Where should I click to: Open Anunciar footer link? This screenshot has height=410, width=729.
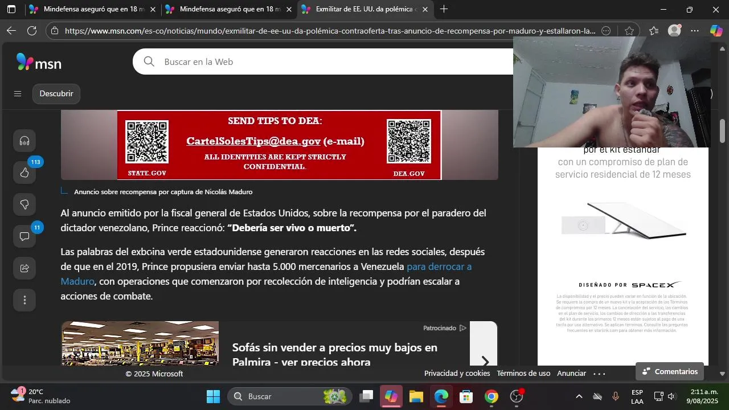571,374
